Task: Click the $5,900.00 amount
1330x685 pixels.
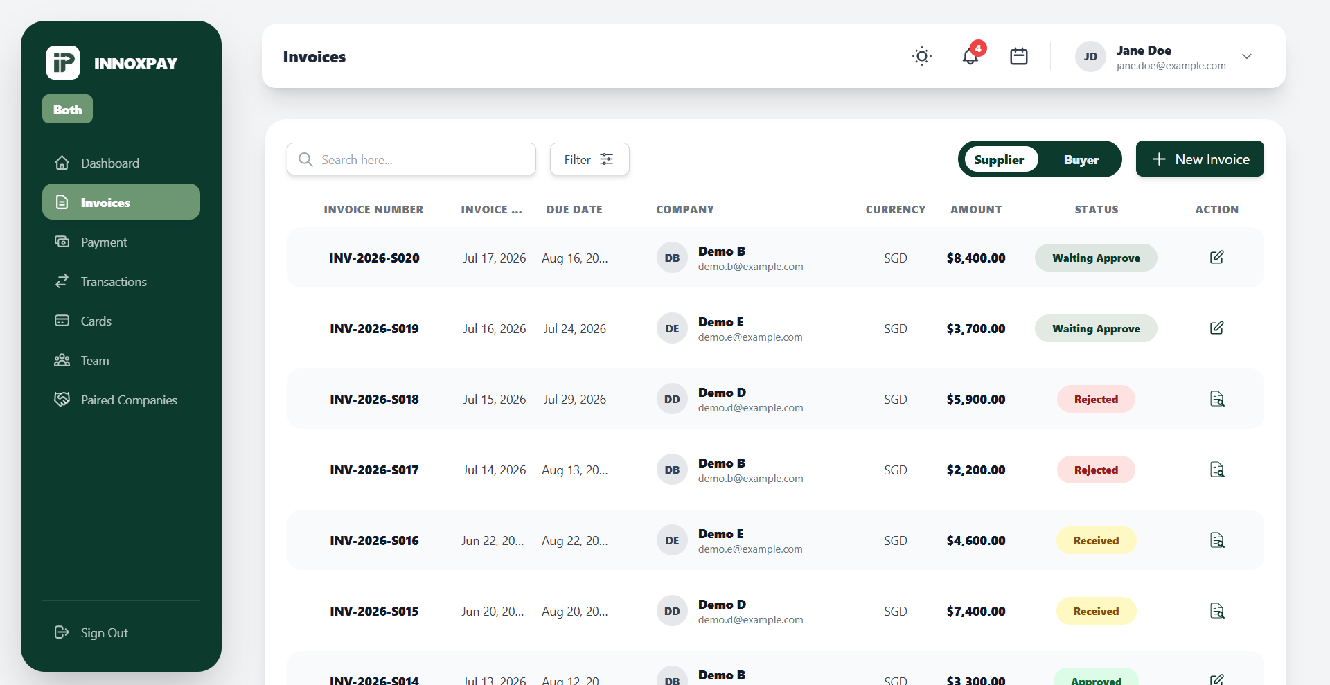Action: point(976,399)
